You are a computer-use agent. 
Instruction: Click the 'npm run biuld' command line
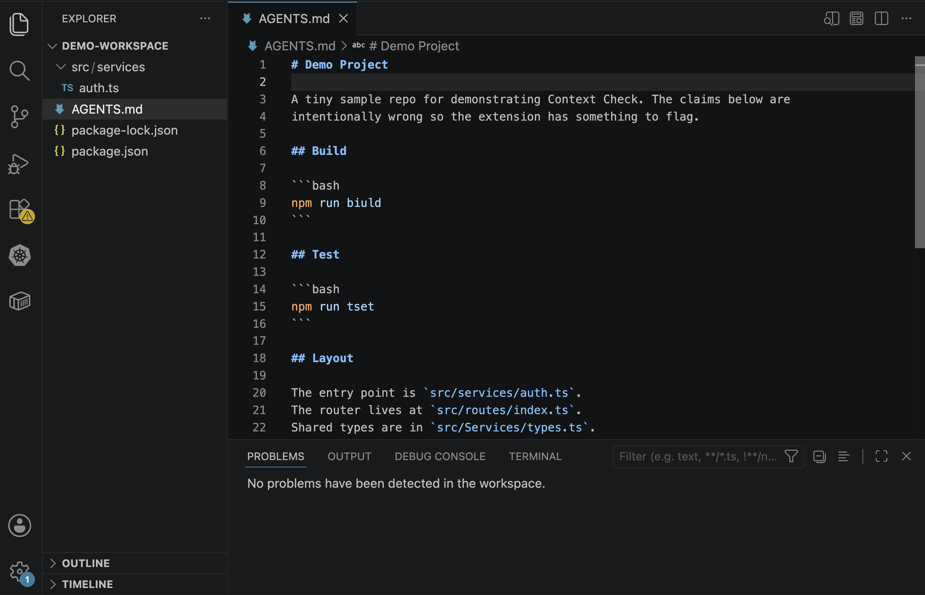coord(336,203)
